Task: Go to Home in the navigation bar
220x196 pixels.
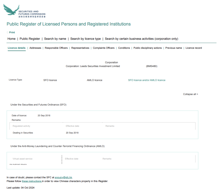Action: click(x=11, y=39)
